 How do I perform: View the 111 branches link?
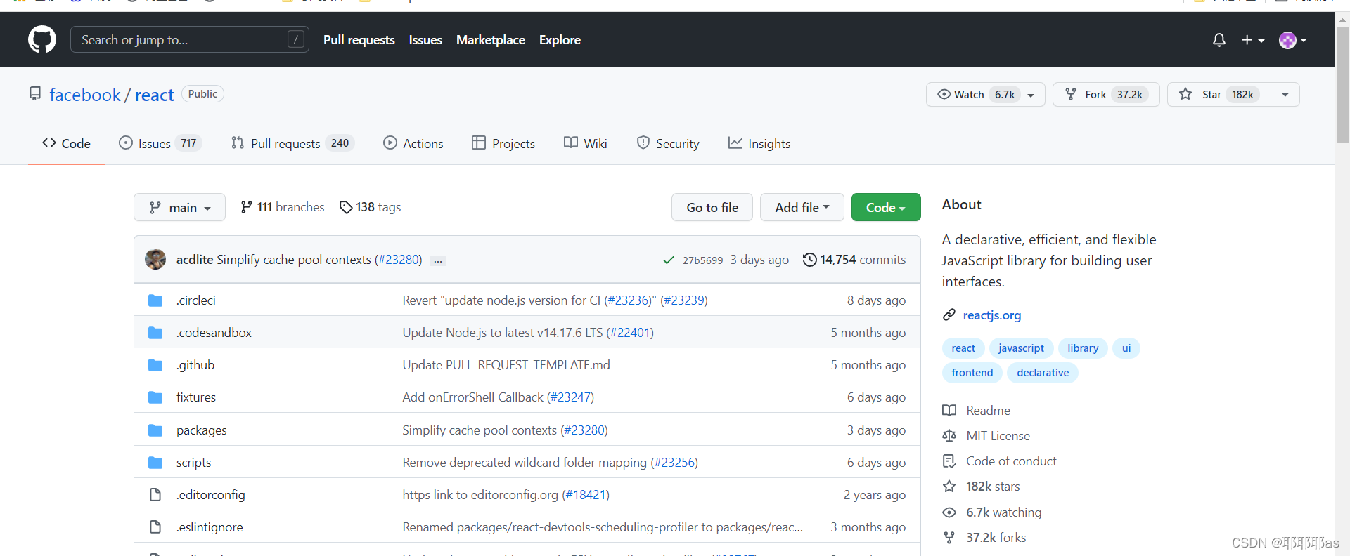coord(283,207)
